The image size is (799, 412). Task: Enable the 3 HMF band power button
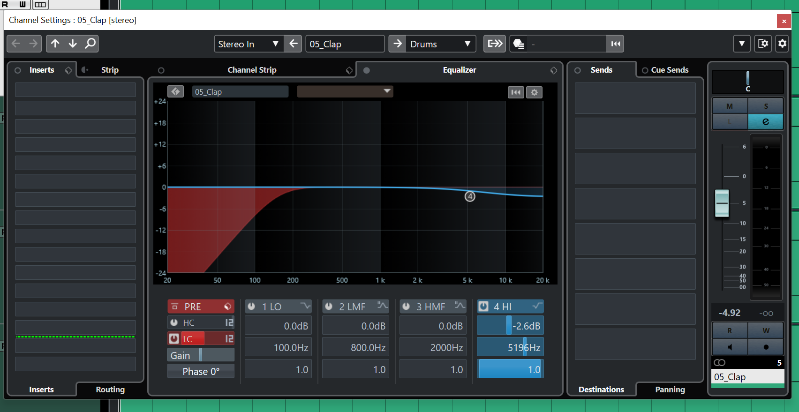tap(406, 307)
